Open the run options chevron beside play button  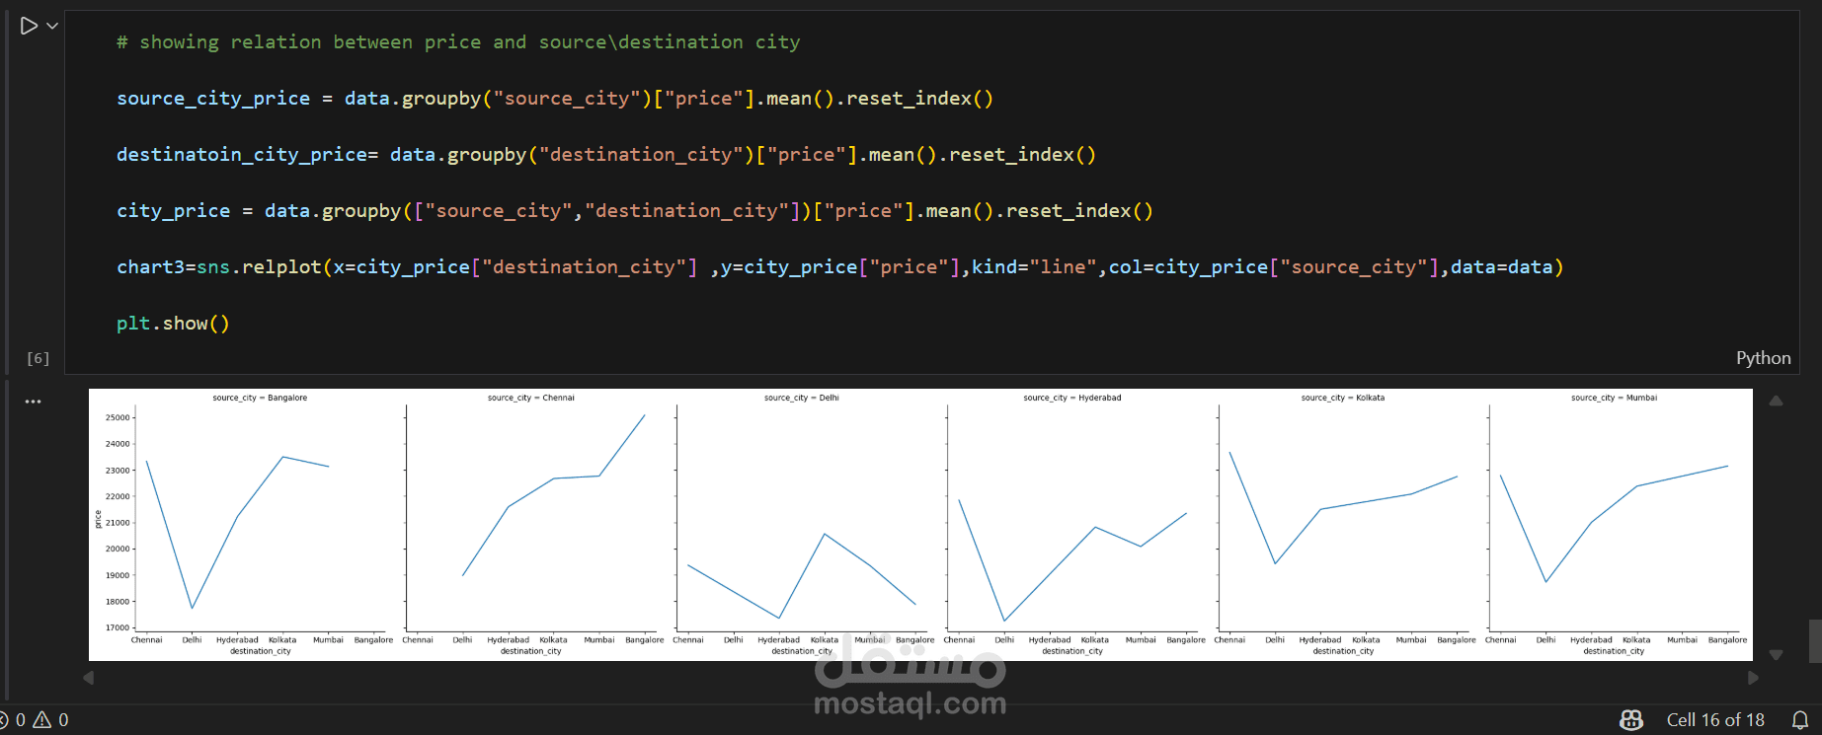[x=52, y=26]
